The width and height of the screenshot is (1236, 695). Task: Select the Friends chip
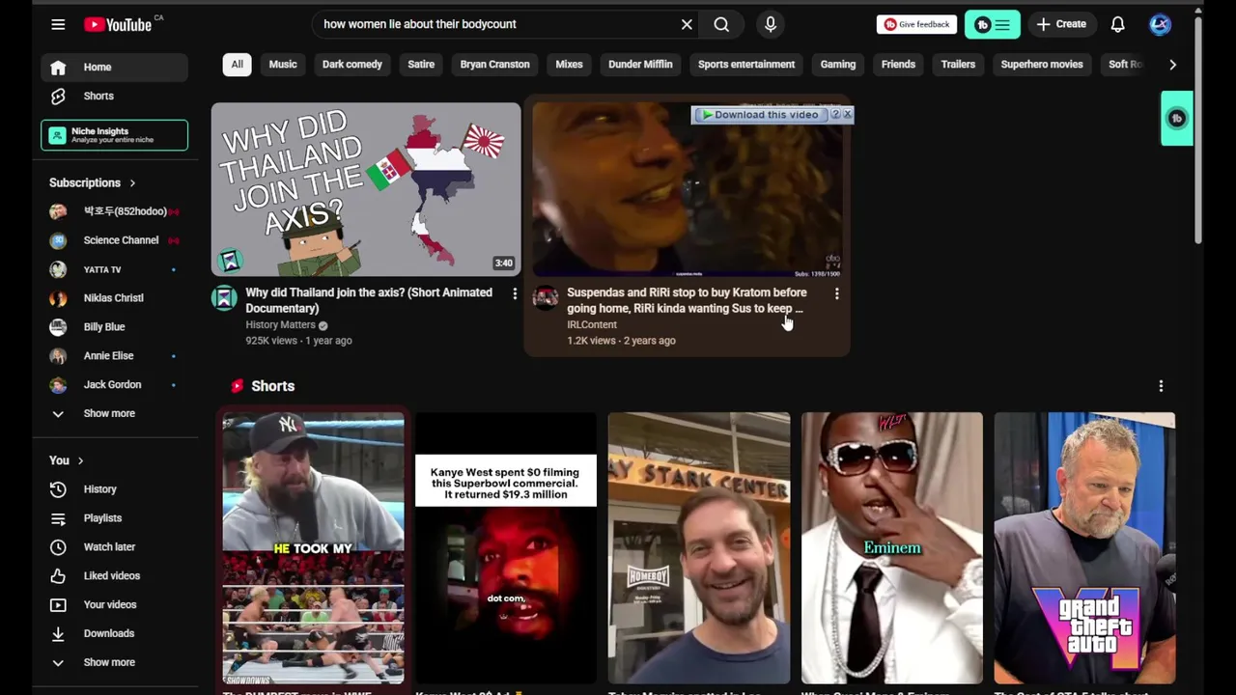click(x=898, y=65)
